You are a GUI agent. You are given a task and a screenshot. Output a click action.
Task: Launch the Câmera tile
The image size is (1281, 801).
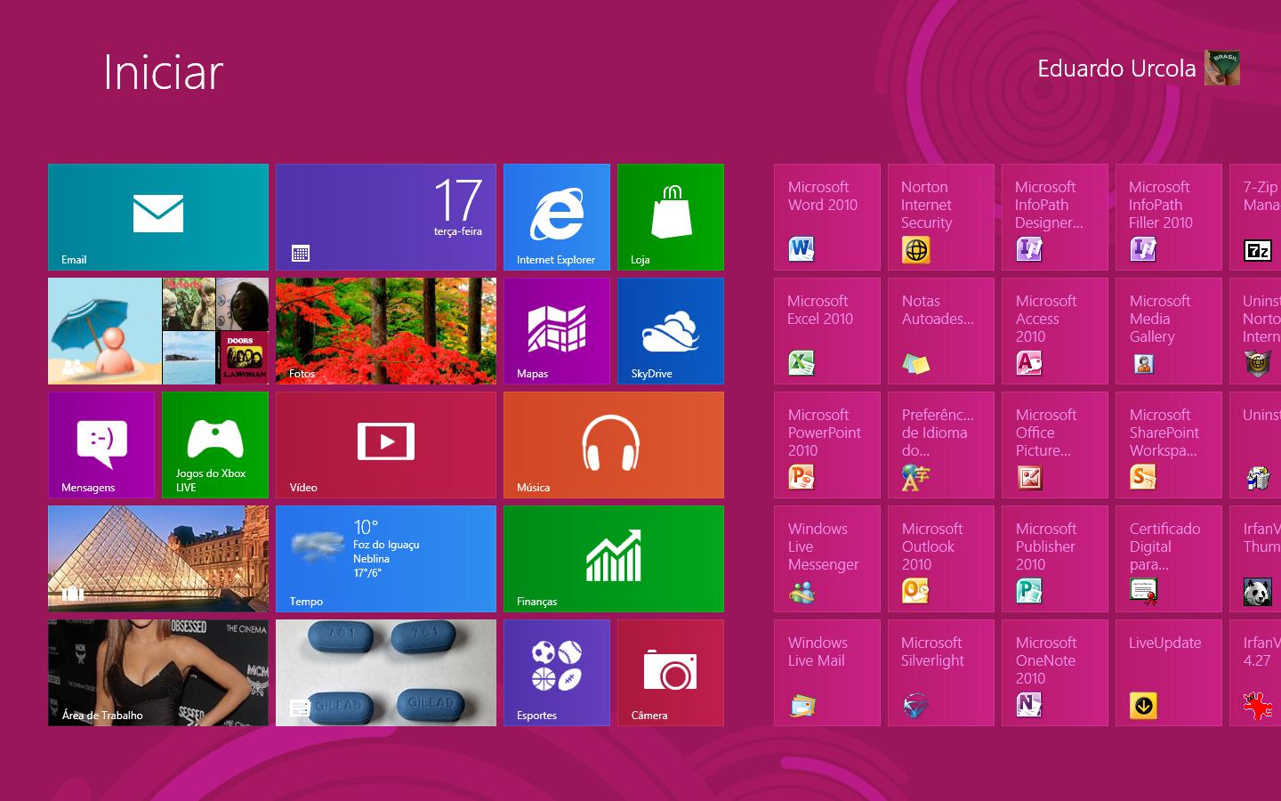pyautogui.click(x=670, y=672)
